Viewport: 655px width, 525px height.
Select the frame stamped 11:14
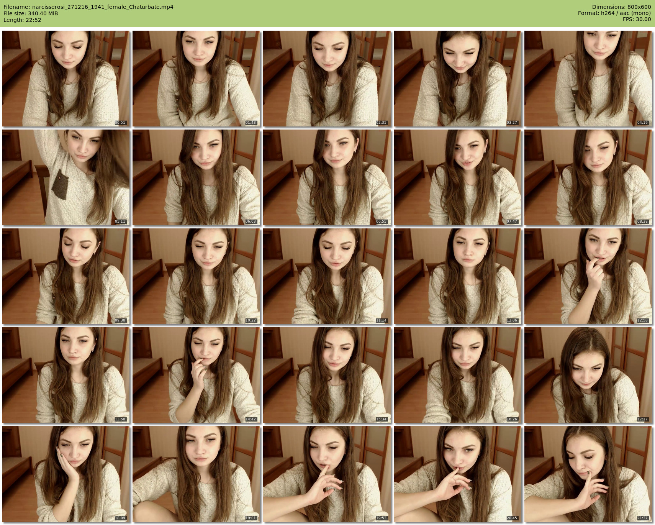click(x=327, y=276)
